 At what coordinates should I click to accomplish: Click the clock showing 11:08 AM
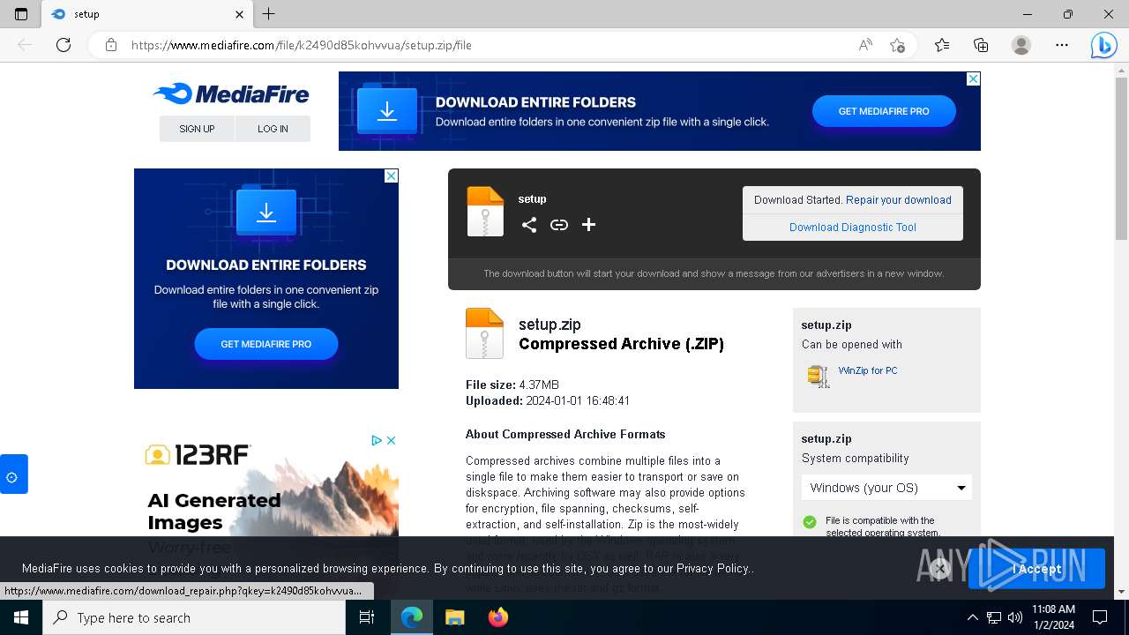tap(1053, 617)
